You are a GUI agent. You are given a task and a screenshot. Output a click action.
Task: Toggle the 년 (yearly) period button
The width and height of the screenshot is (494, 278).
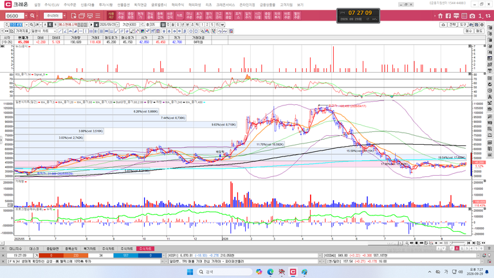[x=182, y=24]
